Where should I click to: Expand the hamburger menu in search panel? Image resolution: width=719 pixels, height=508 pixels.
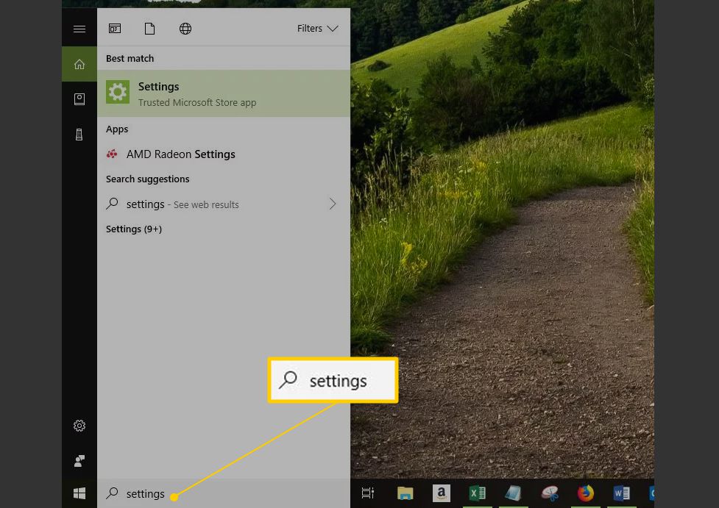pyautogui.click(x=79, y=29)
